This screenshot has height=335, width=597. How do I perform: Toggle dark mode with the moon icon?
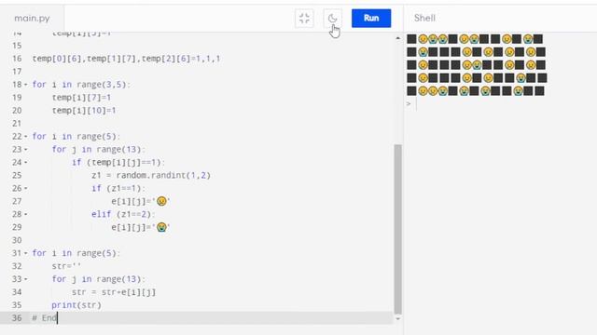pyautogui.click(x=332, y=19)
